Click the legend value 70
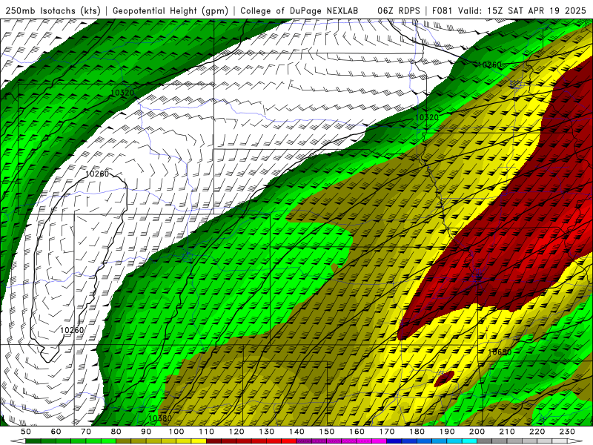Viewport: 593px width, 445px height. tap(86, 432)
